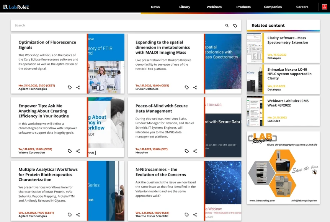330x222 pixels.
Task: Click Bruker Daltonics company name
Action: (x=147, y=89)
